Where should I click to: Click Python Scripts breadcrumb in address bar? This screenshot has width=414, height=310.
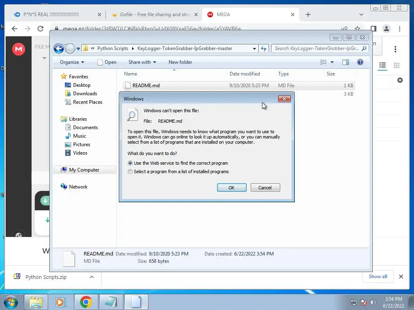(x=113, y=48)
